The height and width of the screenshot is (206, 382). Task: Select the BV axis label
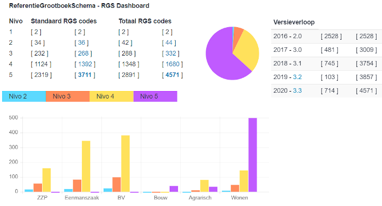point(121,198)
